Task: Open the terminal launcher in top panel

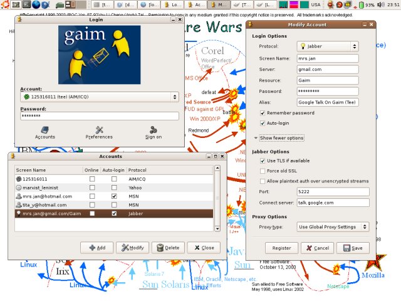Action: 26,4
